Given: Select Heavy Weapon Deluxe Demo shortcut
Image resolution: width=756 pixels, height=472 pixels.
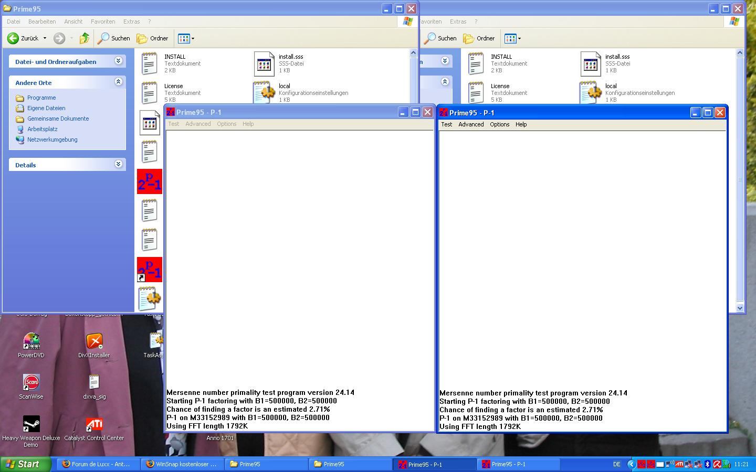Looking at the screenshot, I should click(31, 431).
